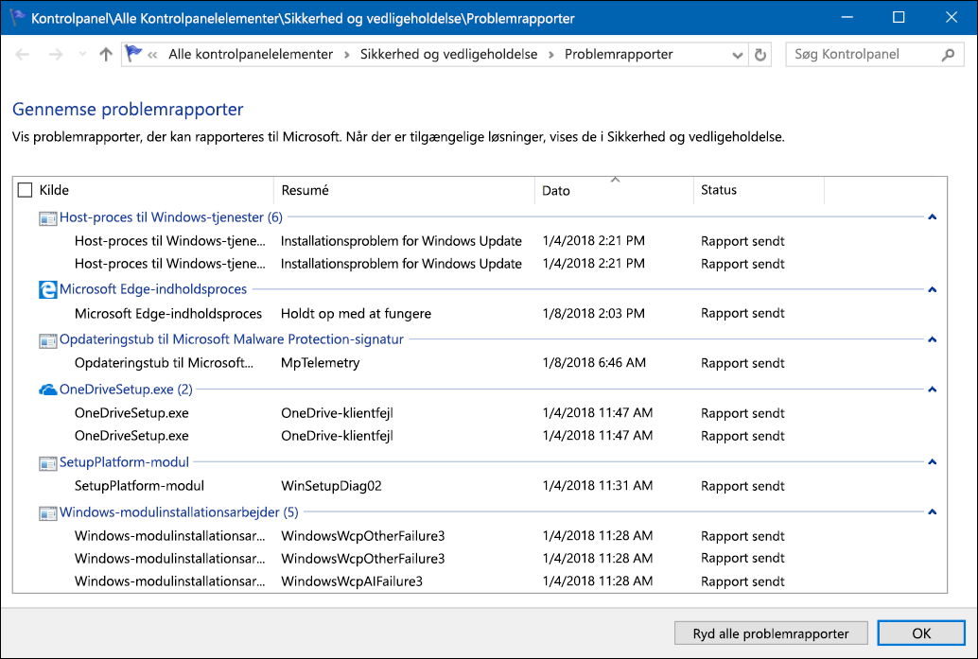Collapse the OneDriveSetup.exe group chevron
The image size is (978, 659).
932,390
